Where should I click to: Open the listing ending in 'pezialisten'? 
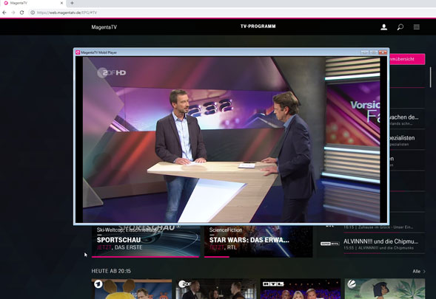(407, 140)
